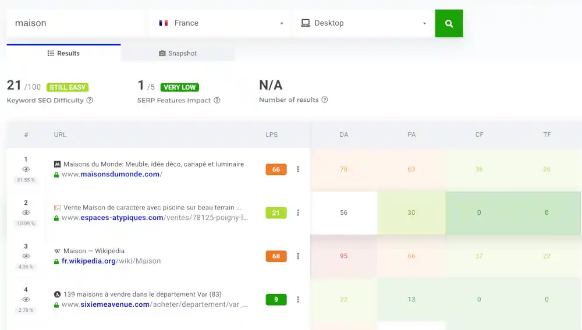
Task: Open three-dot menu for sixiemeavenue row
Action: pos(298,300)
